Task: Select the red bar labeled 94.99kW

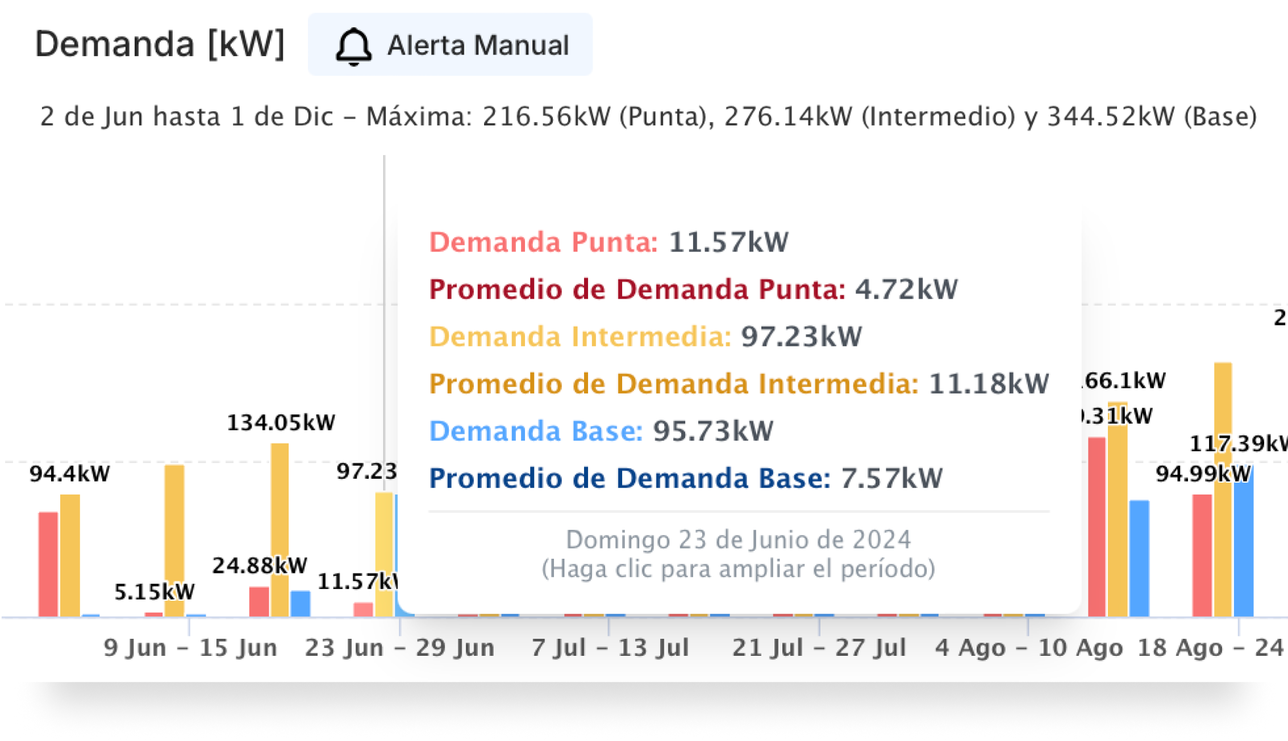Action: 1202,555
